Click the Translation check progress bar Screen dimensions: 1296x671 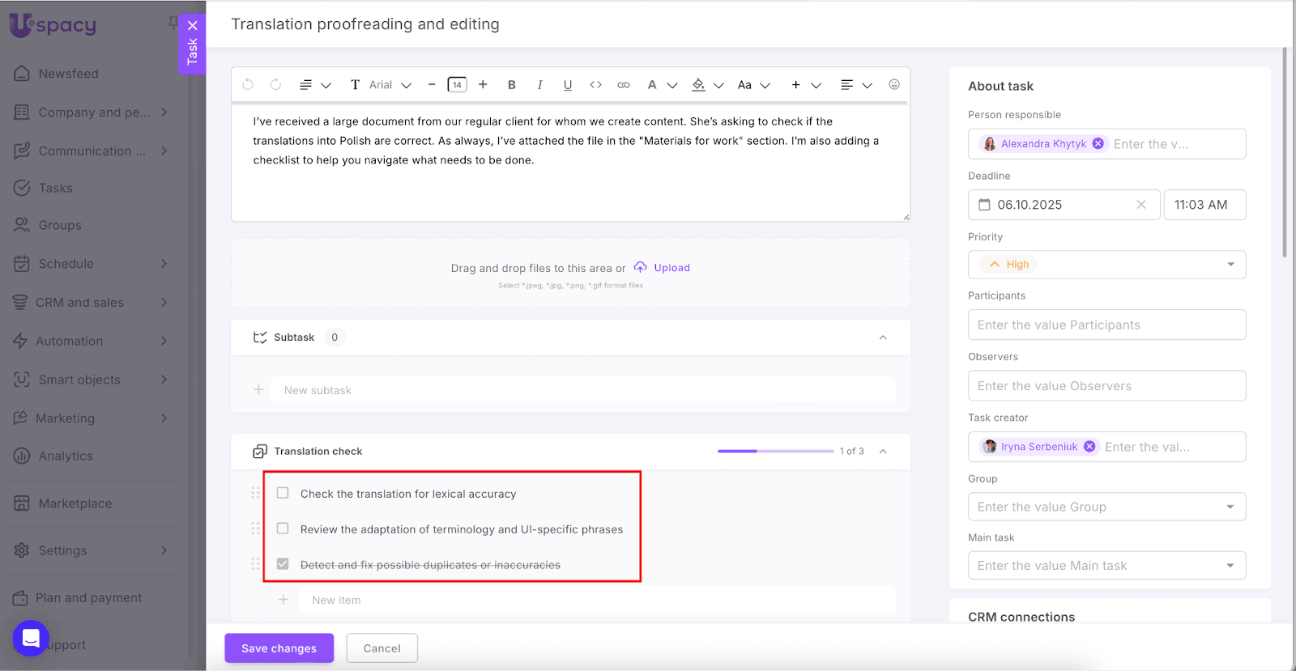click(x=775, y=451)
